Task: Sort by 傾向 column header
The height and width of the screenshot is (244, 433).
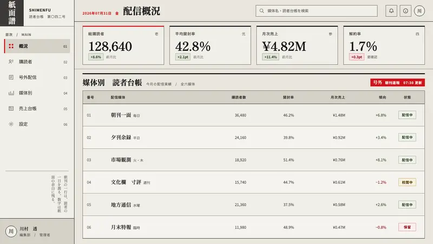Action: click(383, 98)
